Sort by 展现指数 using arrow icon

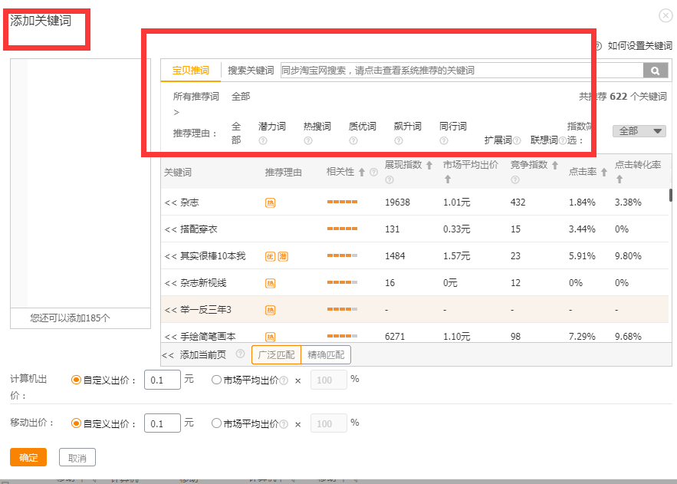429,165
